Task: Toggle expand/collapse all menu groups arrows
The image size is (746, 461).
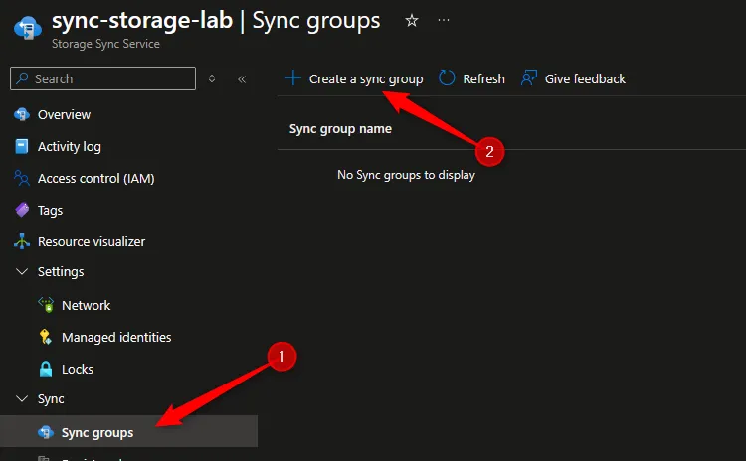Action: (x=212, y=78)
